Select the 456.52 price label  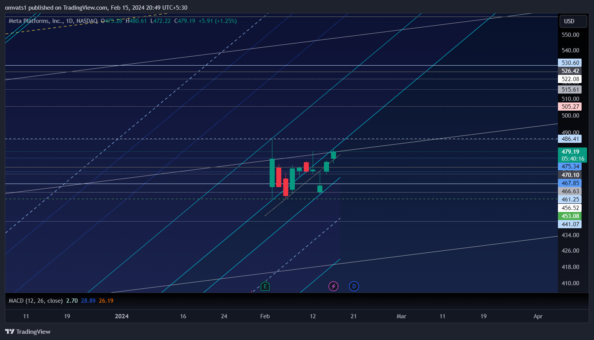[570, 208]
